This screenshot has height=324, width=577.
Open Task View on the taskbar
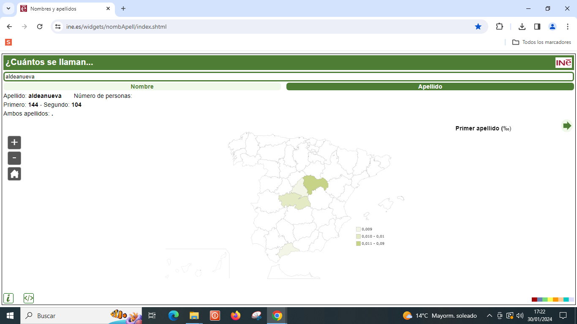click(x=152, y=316)
